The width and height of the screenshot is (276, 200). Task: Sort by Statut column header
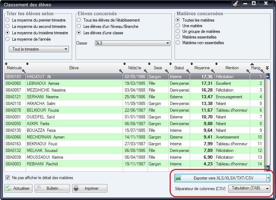click(x=179, y=68)
